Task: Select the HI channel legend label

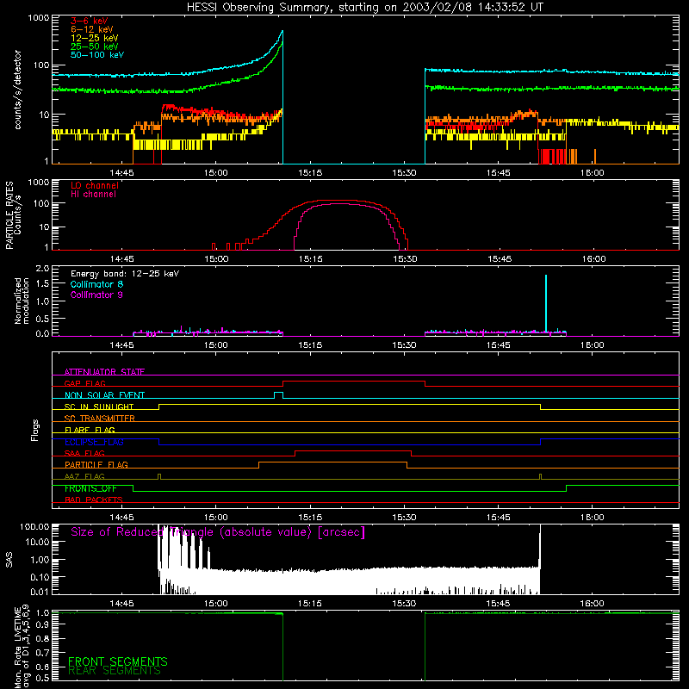Action: click(x=94, y=195)
